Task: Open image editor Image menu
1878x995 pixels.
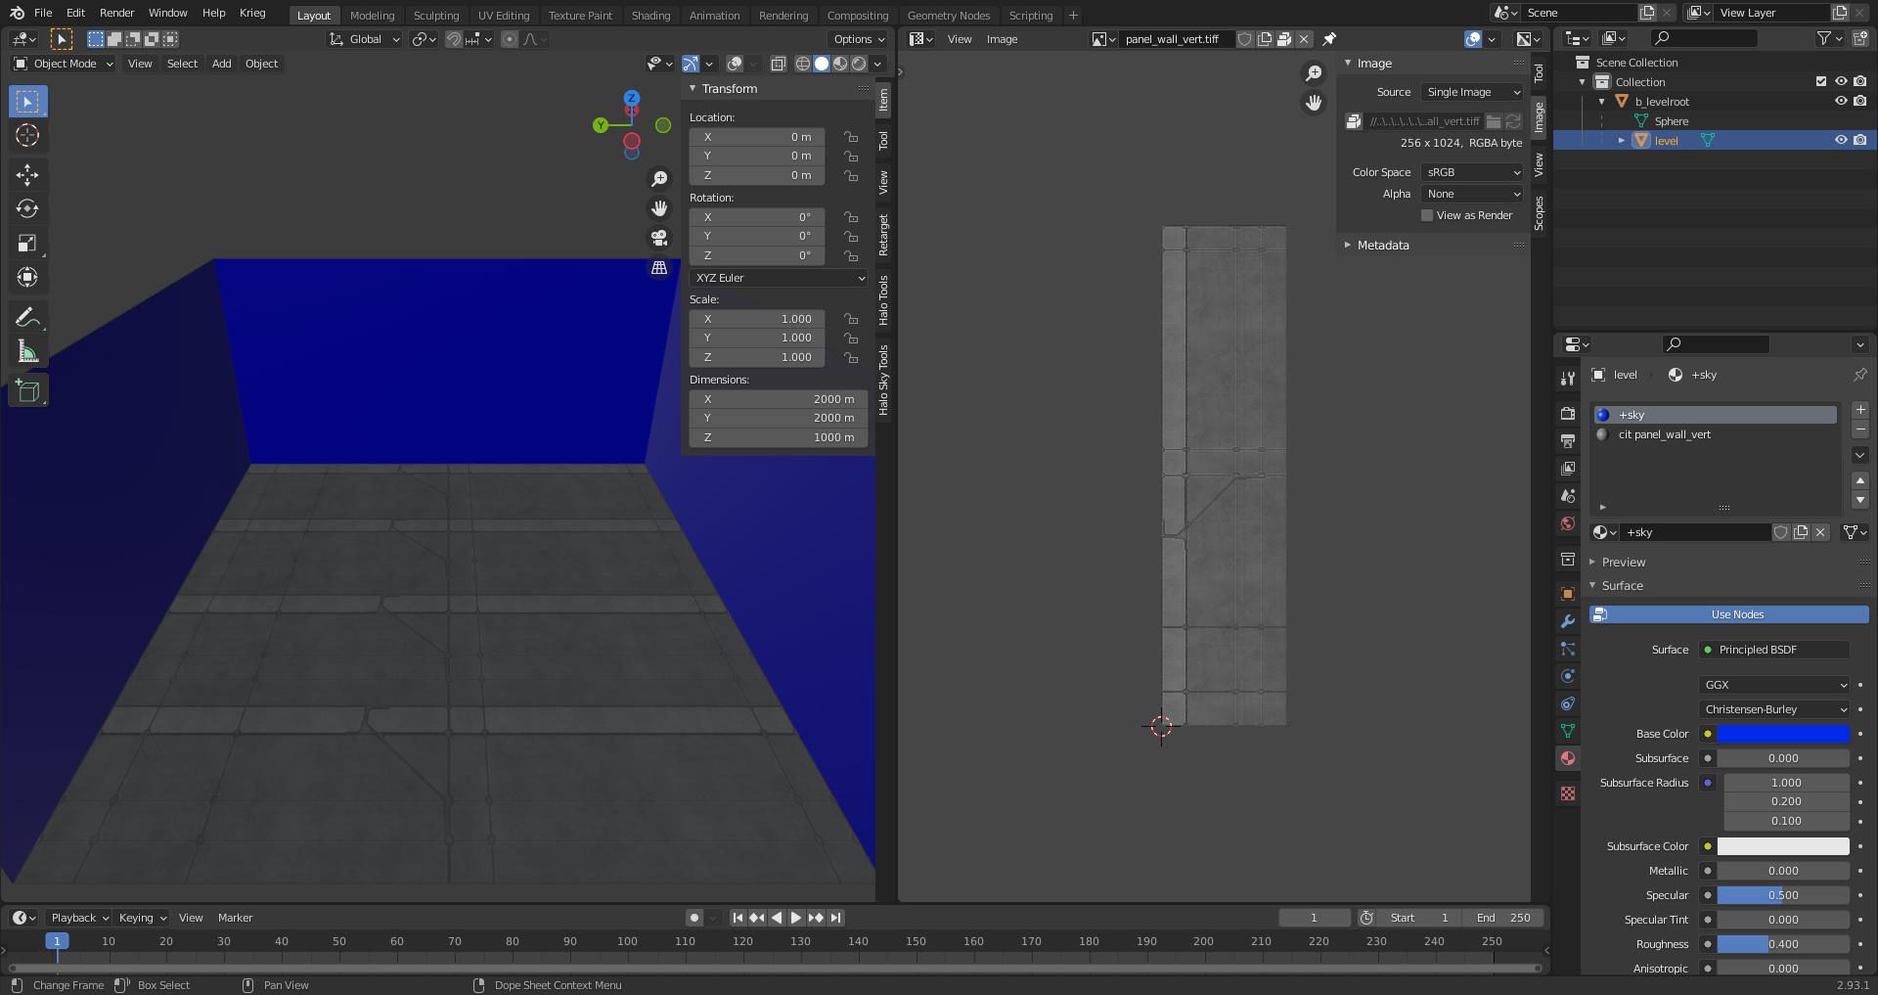Action: pos(1002,39)
